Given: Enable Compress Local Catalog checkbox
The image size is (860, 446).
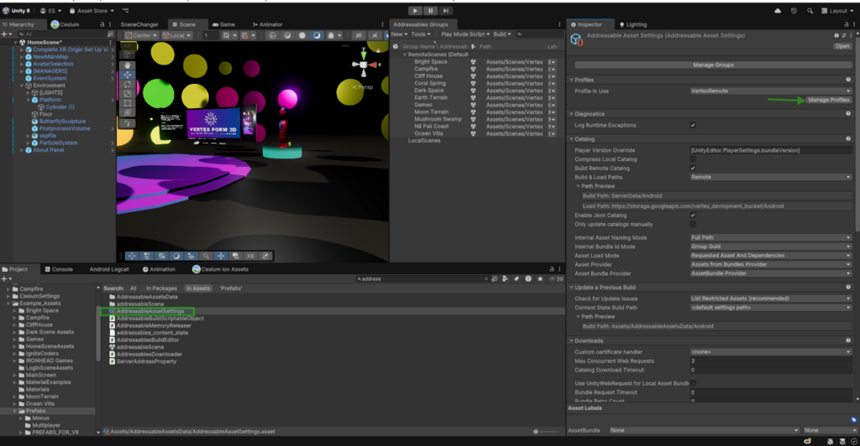Looking at the screenshot, I should click(x=693, y=159).
